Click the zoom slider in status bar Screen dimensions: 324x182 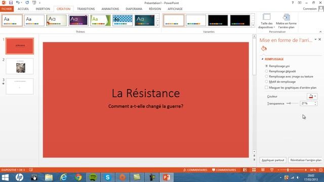tap(292, 170)
